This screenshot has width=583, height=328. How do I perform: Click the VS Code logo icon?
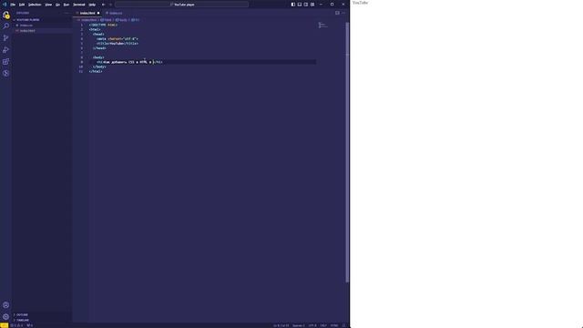point(5,5)
